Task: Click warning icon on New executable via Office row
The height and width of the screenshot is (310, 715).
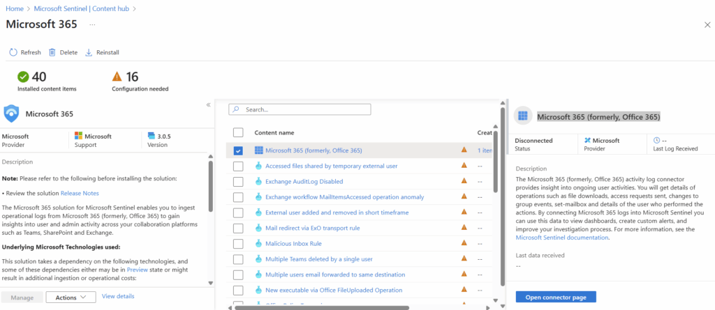Action: [x=464, y=289]
